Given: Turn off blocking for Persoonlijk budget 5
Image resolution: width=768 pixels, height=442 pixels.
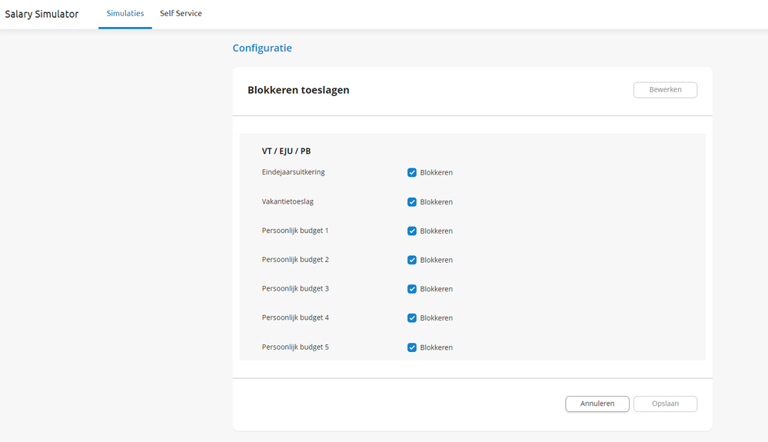Looking at the screenshot, I should (x=412, y=347).
